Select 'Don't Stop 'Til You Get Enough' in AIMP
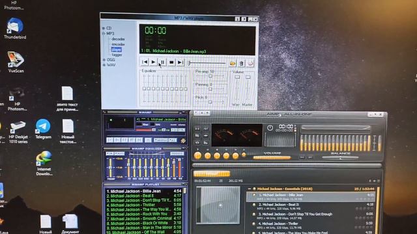 click(311, 216)
